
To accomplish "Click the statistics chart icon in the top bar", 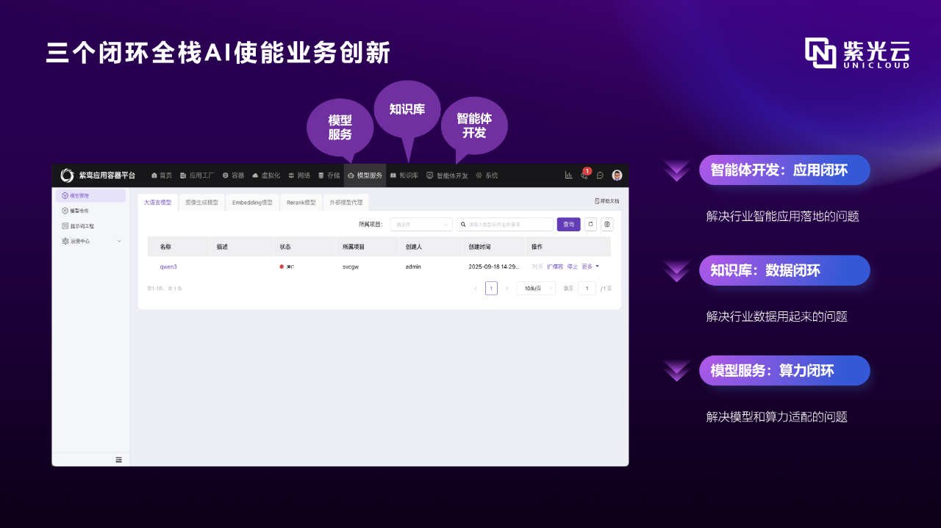I will click(x=568, y=175).
